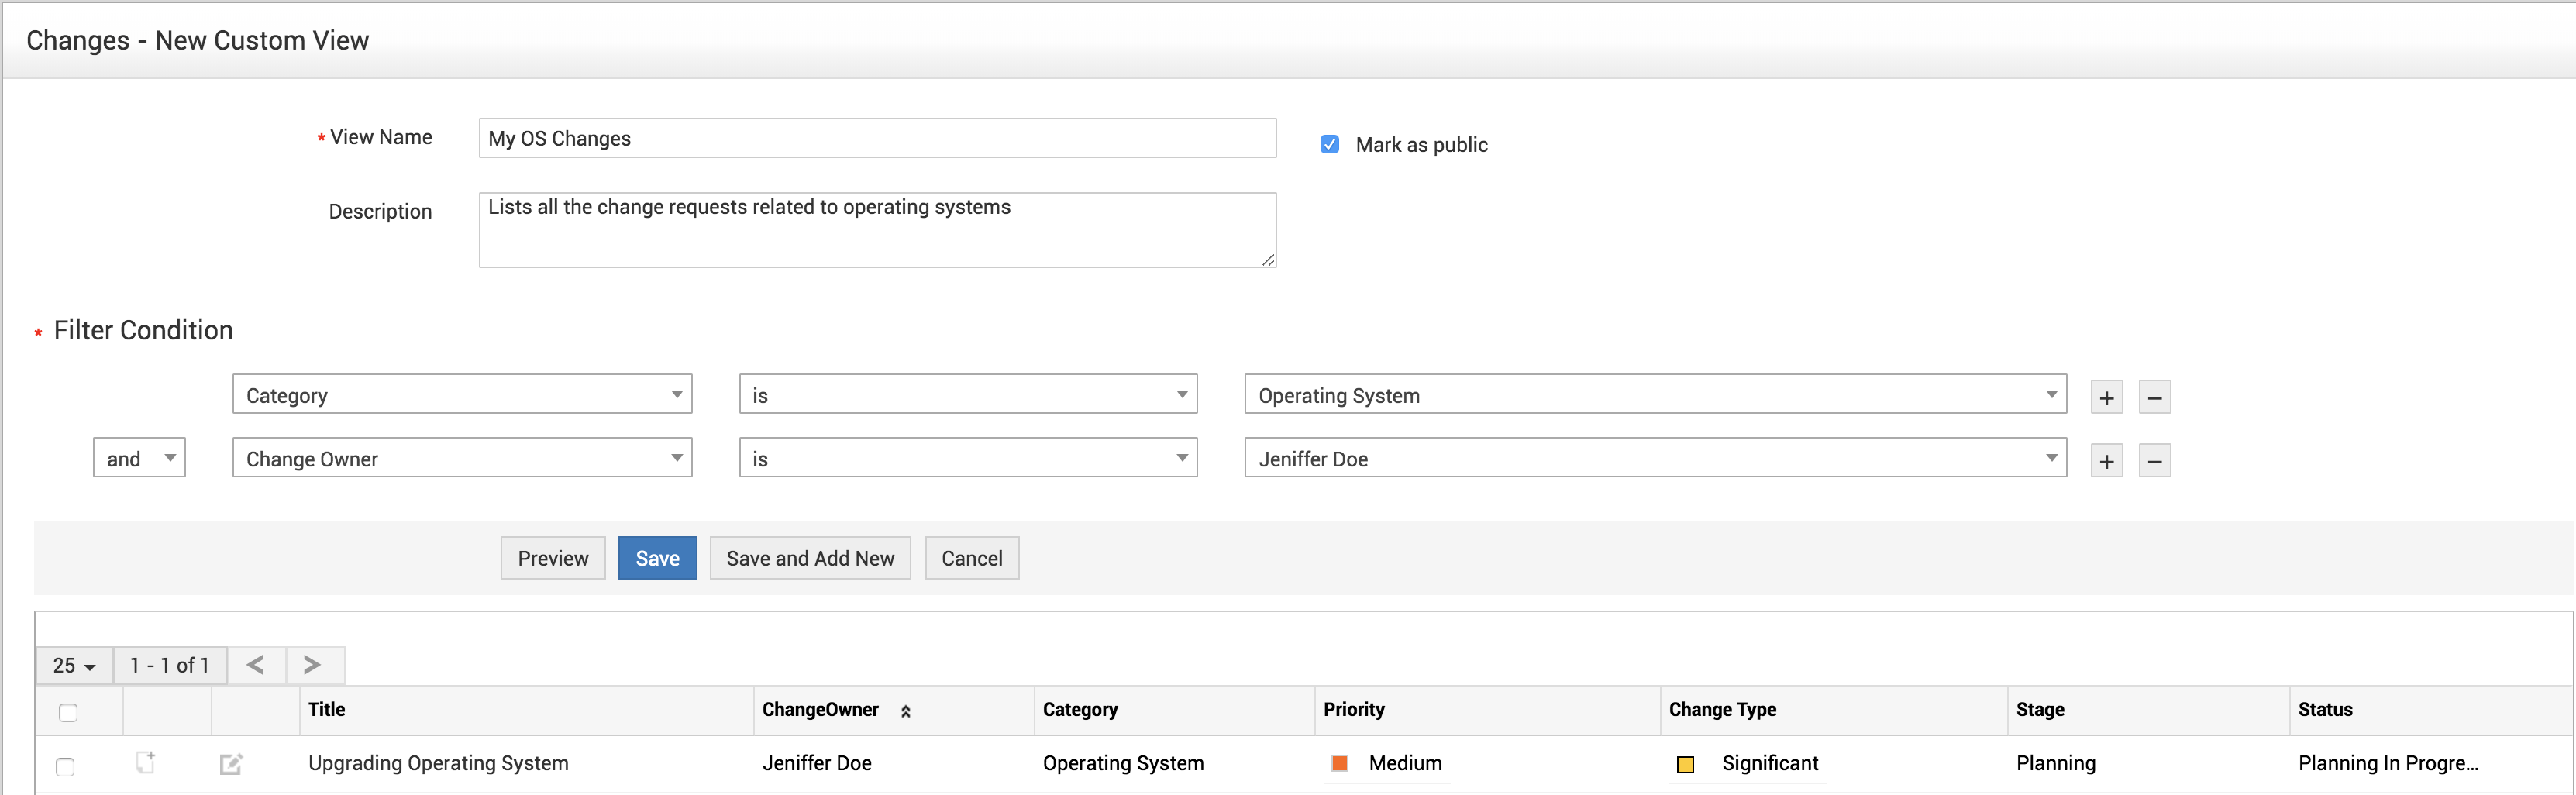The width and height of the screenshot is (2576, 795).
Task: Change the 25 rows per page selector
Action: point(74,665)
